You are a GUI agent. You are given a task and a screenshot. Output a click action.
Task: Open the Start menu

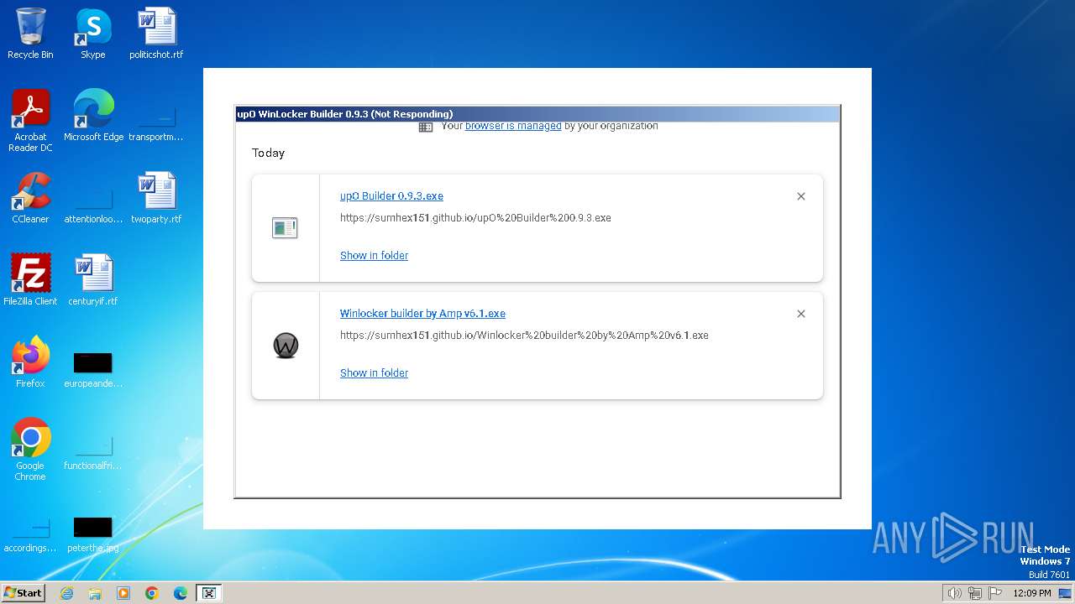pyautogui.click(x=24, y=592)
